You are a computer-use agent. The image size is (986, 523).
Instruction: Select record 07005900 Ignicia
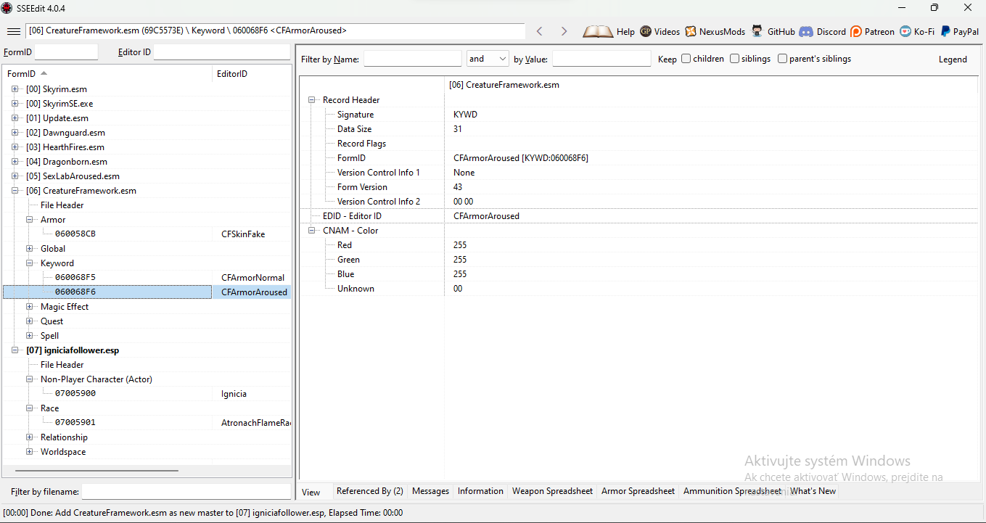coord(147,394)
